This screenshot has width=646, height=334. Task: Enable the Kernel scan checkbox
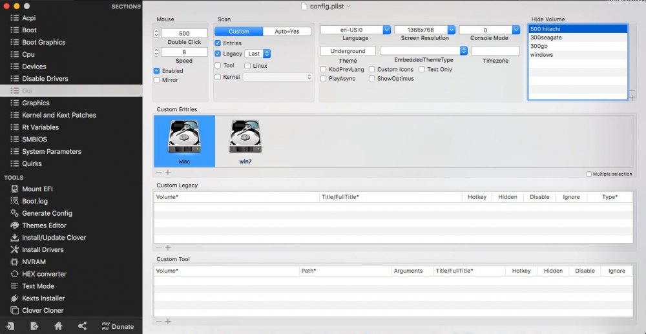pos(218,77)
